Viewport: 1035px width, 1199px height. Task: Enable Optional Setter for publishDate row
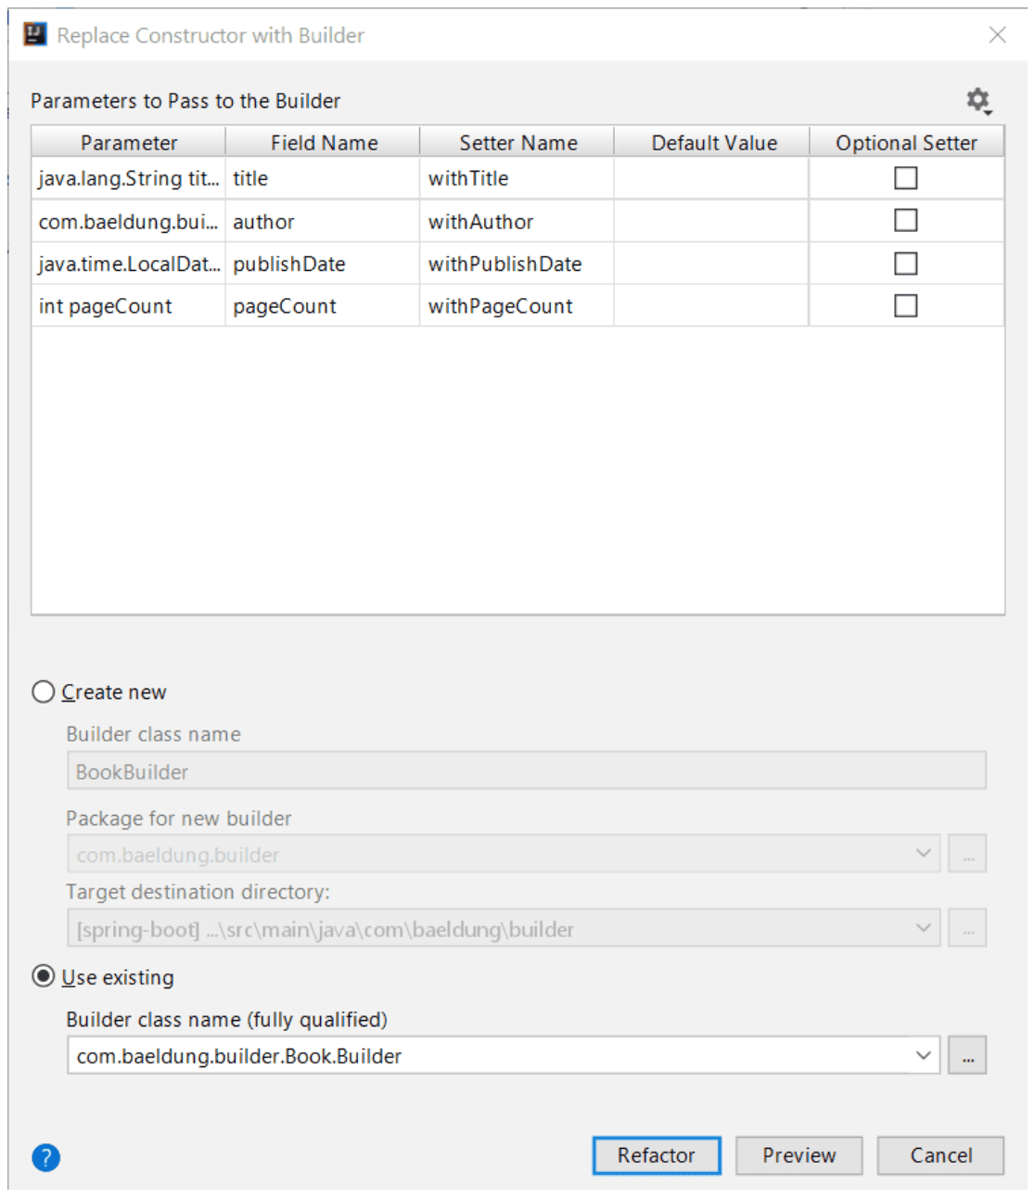point(906,264)
